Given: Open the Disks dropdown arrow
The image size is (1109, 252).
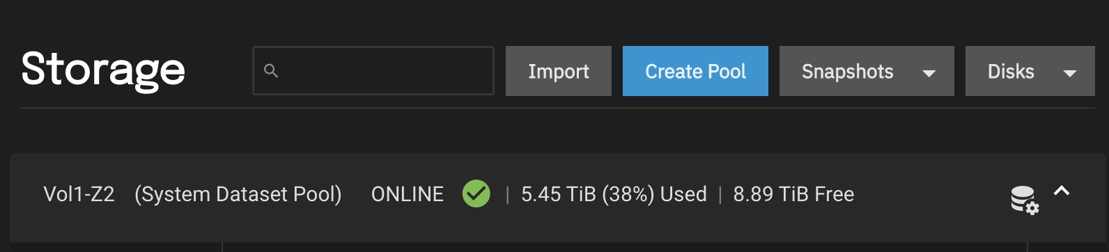Looking at the screenshot, I should (1070, 73).
